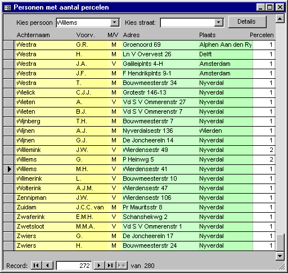Click the vertical scrollbar up arrow
Image resolution: width=288 pixels, height=273 pixels.
click(280, 19)
